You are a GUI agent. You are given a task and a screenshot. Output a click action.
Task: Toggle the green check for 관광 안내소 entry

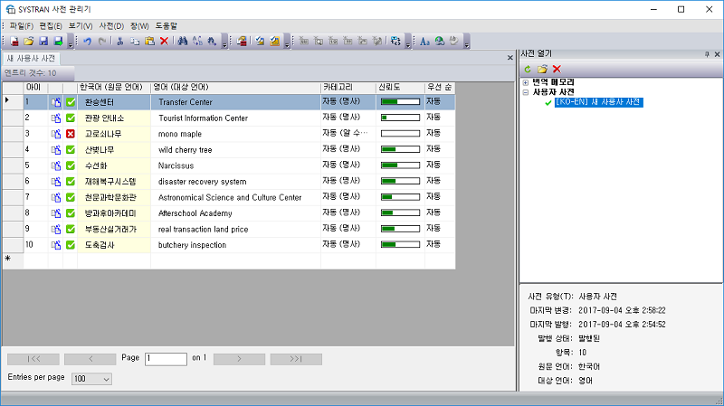click(71, 118)
